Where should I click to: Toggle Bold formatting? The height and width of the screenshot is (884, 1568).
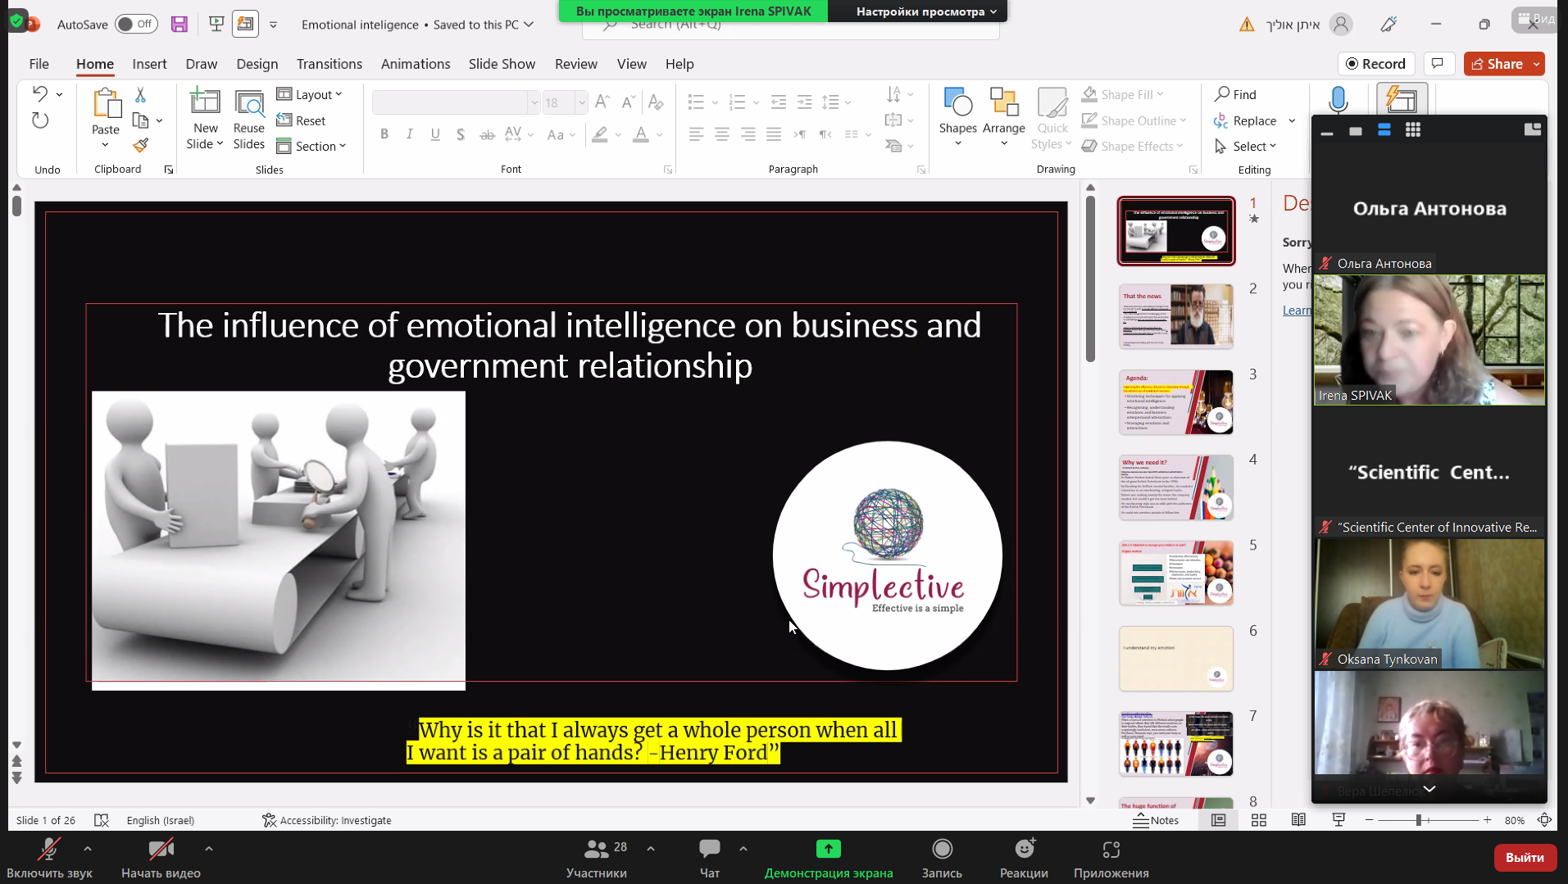click(384, 134)
